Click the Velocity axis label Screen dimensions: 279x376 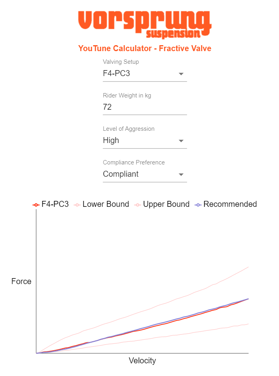tap(142, 361)
